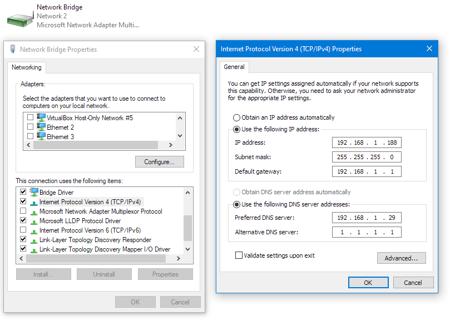Check the Validate settings upon exit box
This screenshot has width=455, height=320.
tap(239, 255)
